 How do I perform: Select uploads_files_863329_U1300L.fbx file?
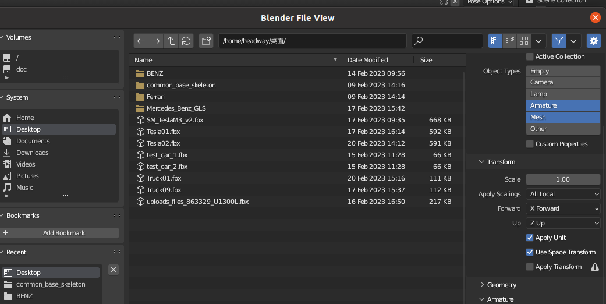coord(296,201)
